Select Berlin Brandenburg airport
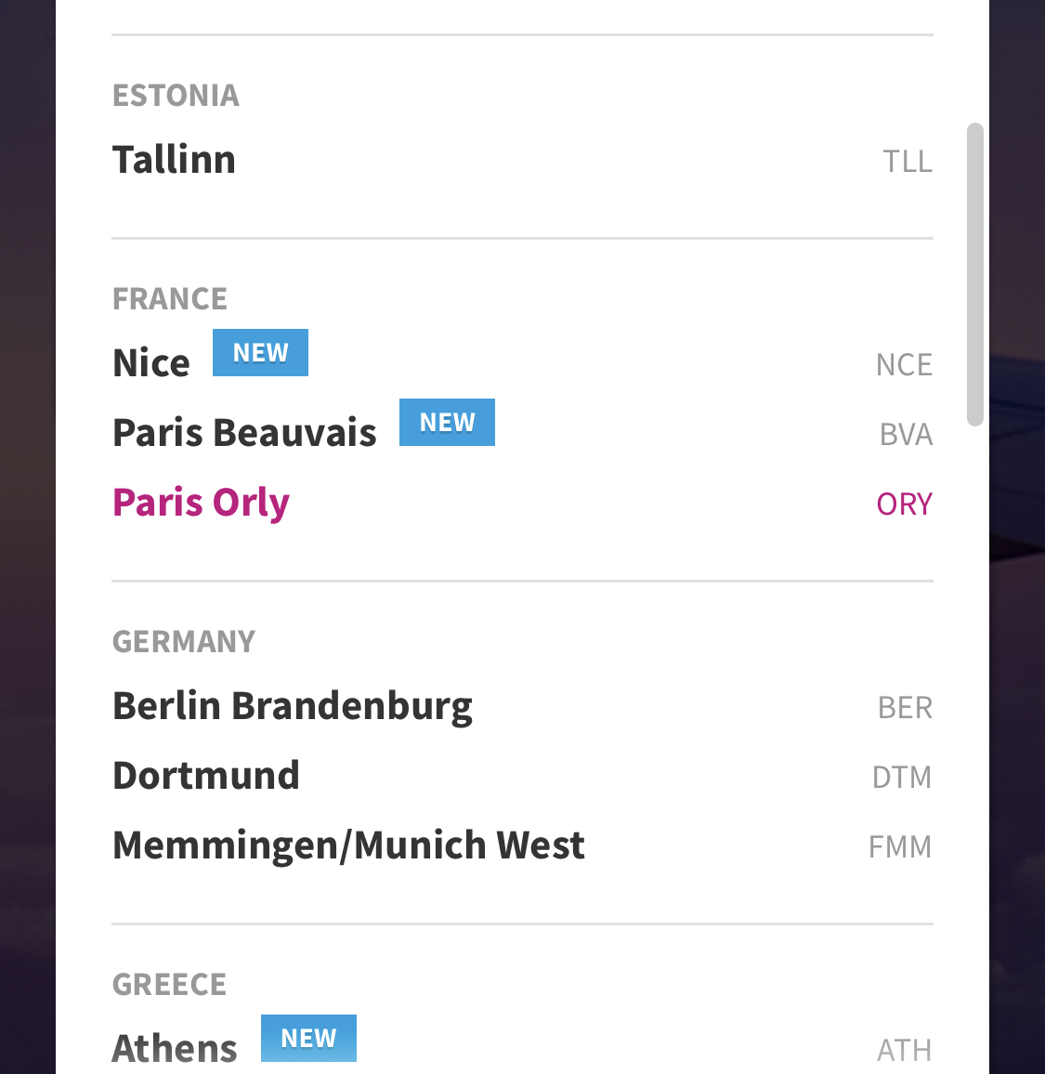 [x=293, y=706]
